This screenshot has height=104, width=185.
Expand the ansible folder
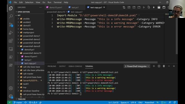(26, 19)
